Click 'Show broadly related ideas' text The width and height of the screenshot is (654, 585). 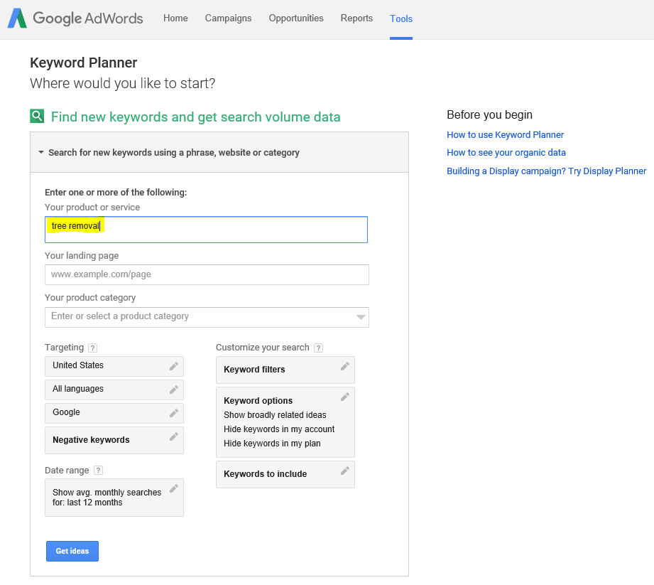[x=275, y=415]
